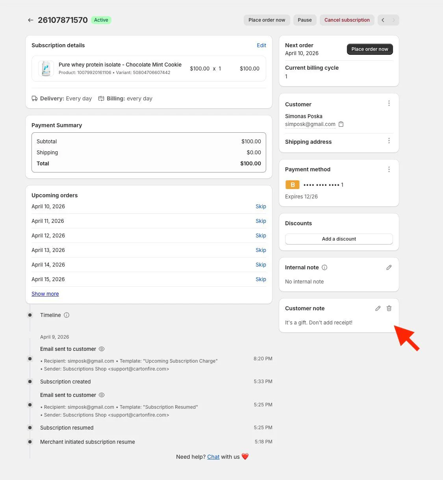Click the Merchant initiated subscription resume entry
The height and width of the screenshot is (480, 443).
[x=87, y=442]
